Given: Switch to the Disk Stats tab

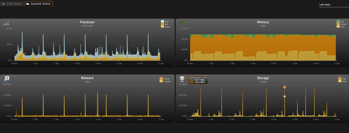Looking at the screenshot, I should (x=12, y=4).
